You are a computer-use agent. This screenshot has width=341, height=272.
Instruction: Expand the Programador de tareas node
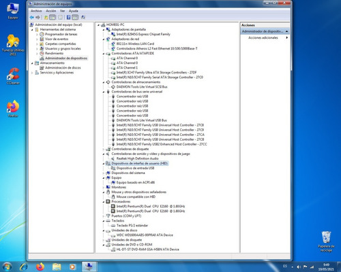coord(37,35)
